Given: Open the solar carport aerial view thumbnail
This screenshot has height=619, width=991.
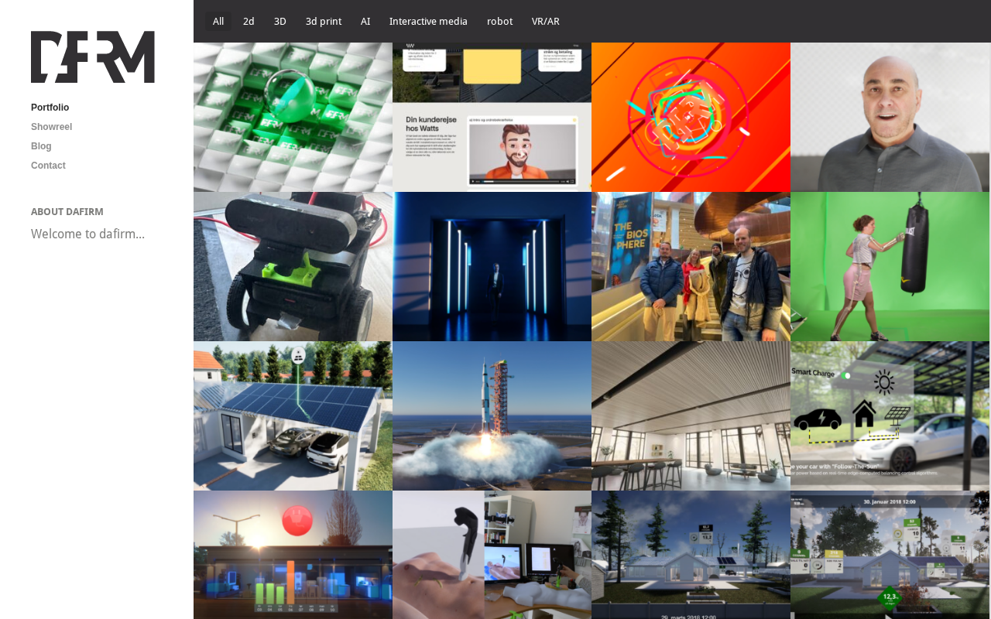Looking at the screenshot, I should click(x=293, y=416).
